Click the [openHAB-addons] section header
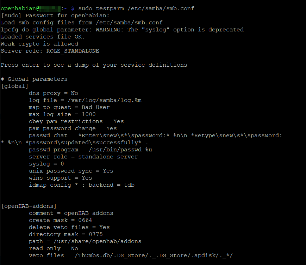 click(x=29, y=206)
